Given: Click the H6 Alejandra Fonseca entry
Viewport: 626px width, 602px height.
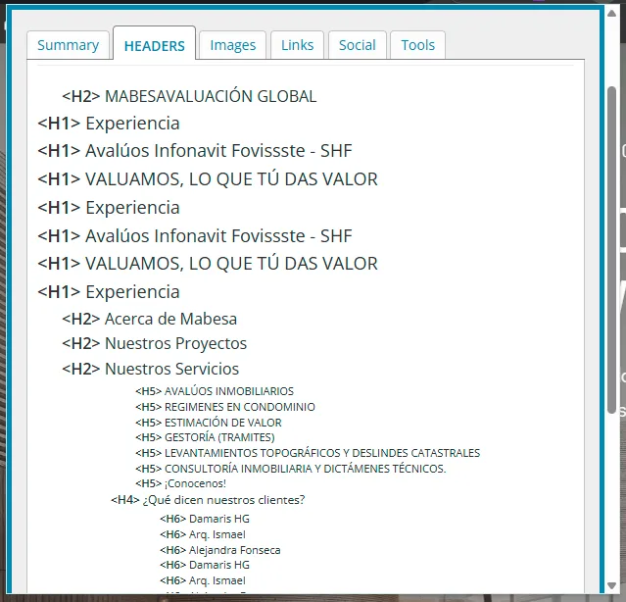Looking at the screenshot, I should click(x=220, y=550).
